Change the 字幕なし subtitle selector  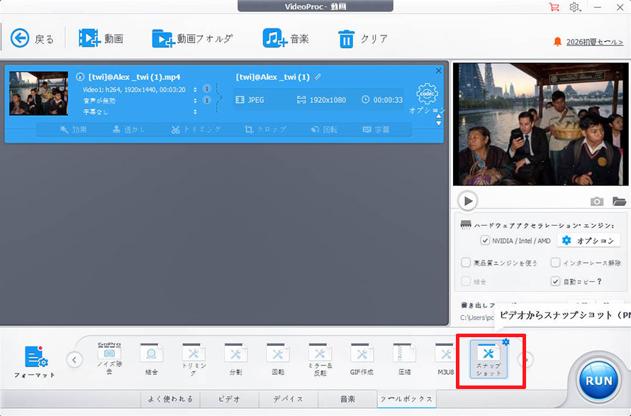click(x=195, y=111)
